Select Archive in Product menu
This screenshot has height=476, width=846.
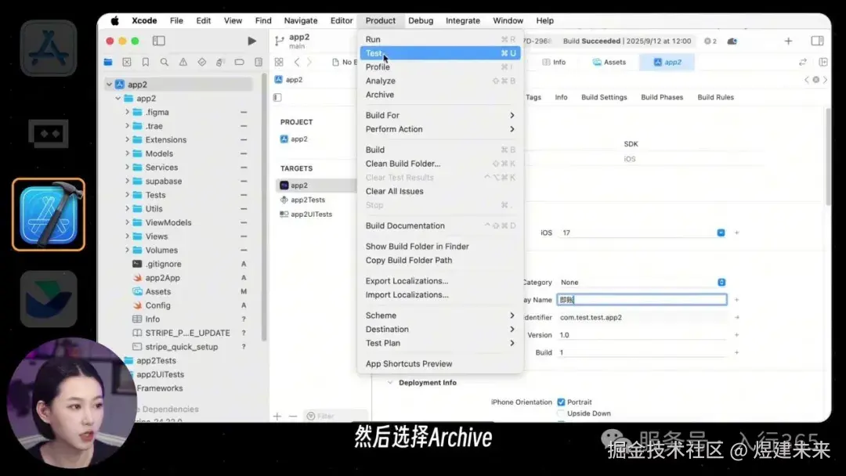coord(440,95)
